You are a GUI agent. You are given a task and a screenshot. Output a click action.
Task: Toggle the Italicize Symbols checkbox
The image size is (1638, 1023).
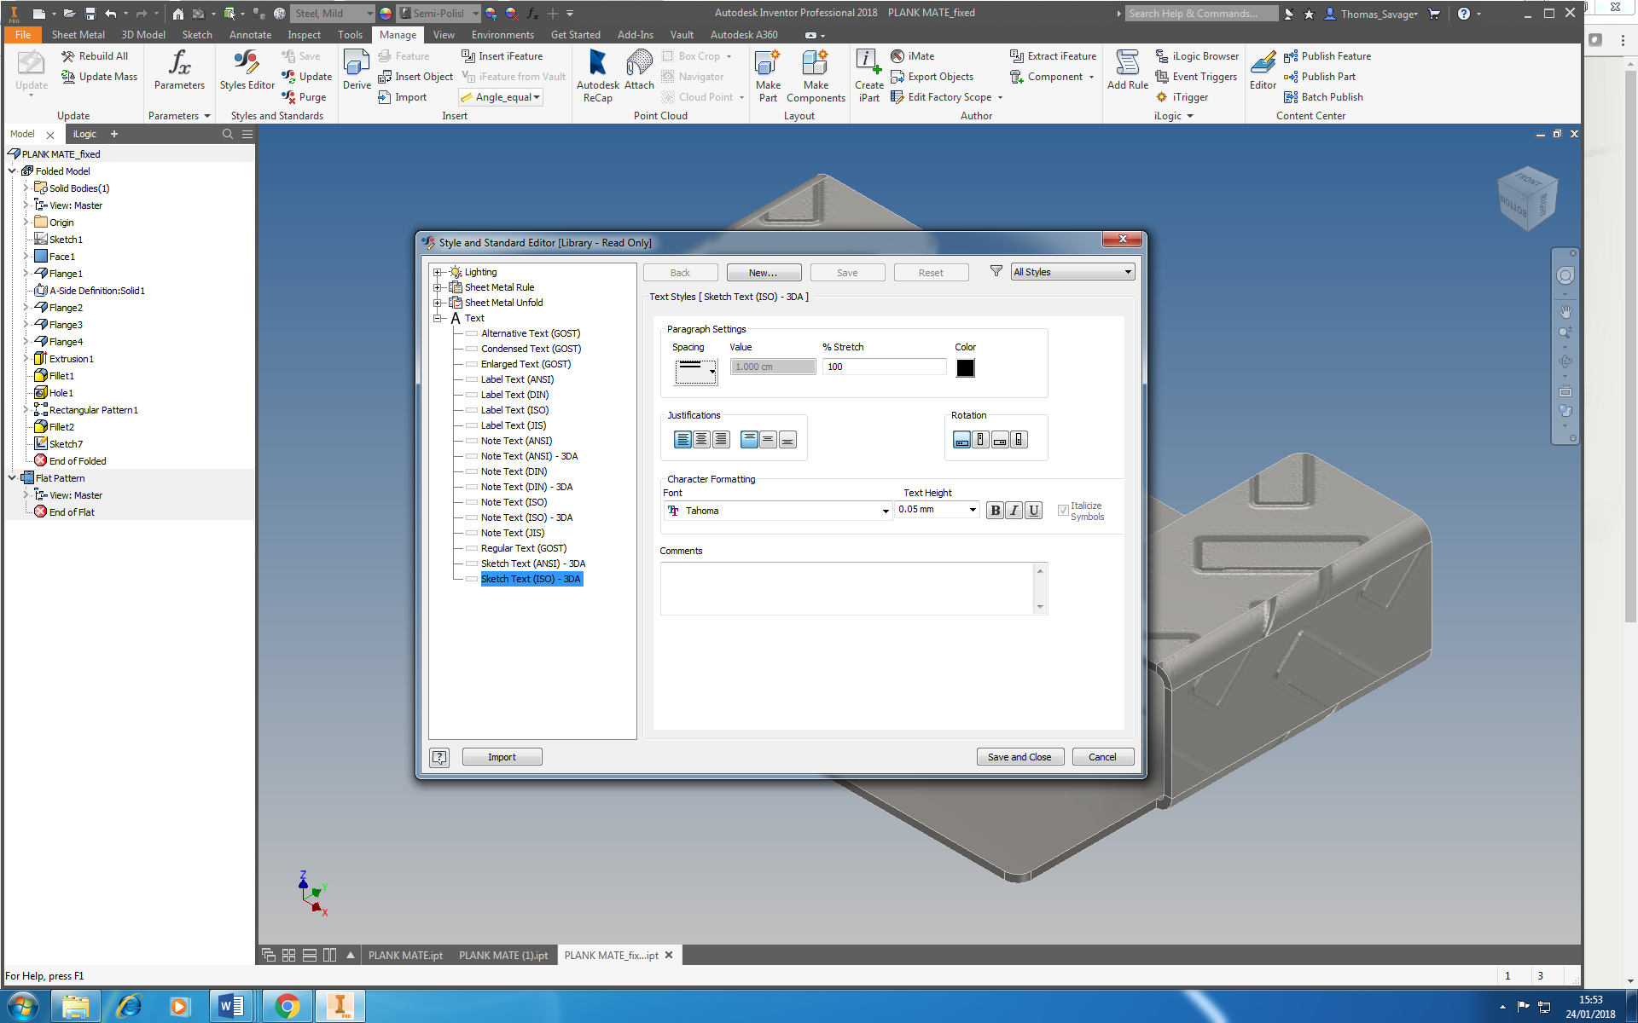coord(1063,511)
